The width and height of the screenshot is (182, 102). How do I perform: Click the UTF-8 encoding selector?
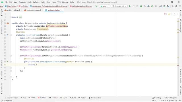[x=163, y=101]
